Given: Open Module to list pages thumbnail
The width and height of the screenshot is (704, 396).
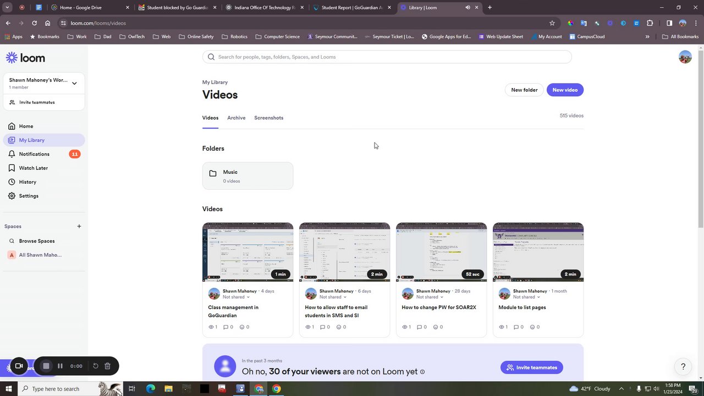Looking at the screenshot, I should coord(538,252).
